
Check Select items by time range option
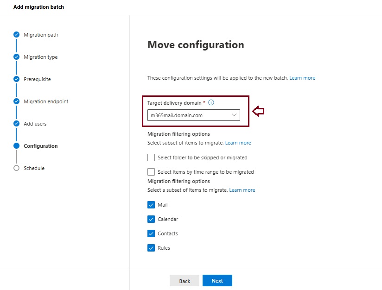[151, 172]
